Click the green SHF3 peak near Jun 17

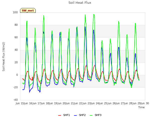tap(44, 15)
